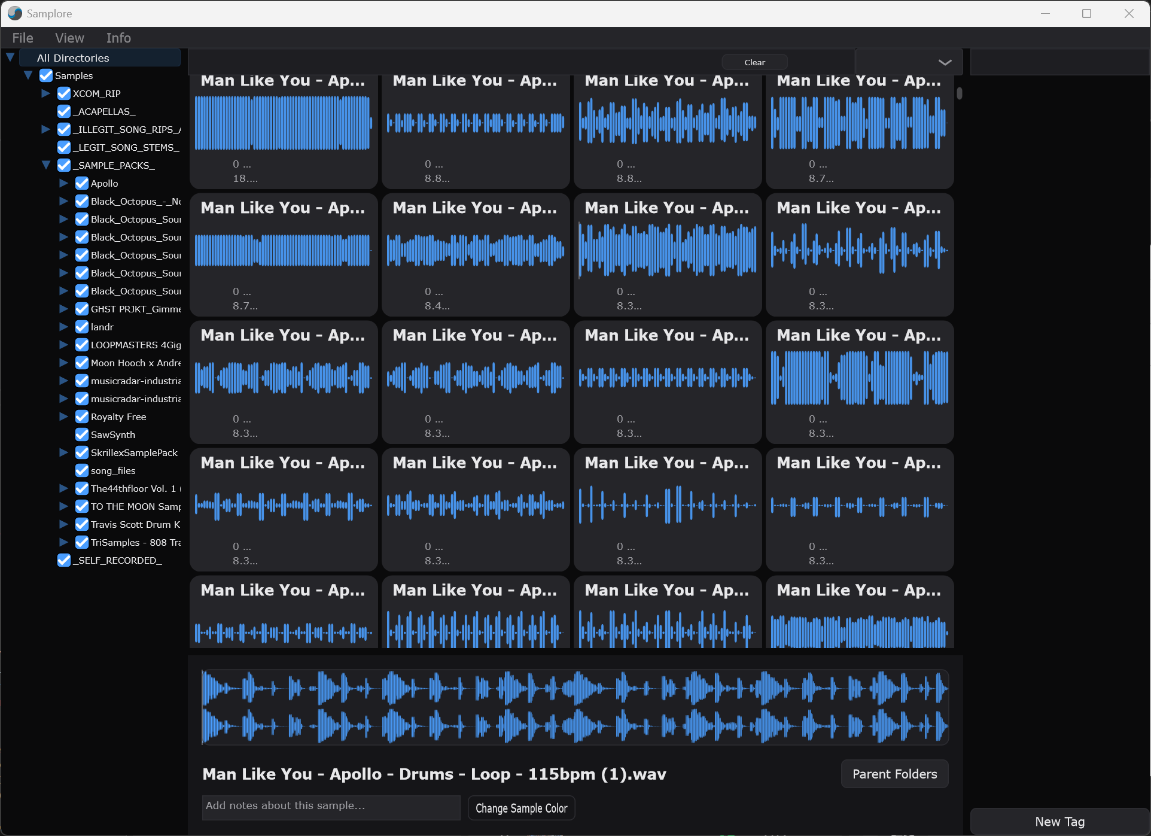This screenshot has width=1151, height=836.
Task: Click the Samplore app icon in title bar
Action: coord(14,13)
